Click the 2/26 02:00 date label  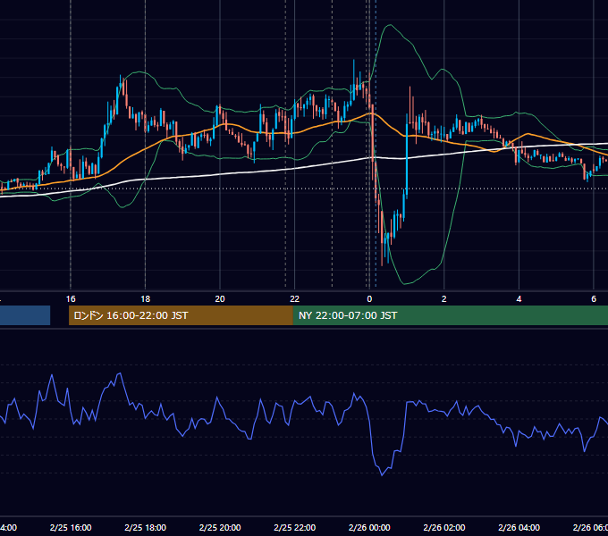pos(444,528)
